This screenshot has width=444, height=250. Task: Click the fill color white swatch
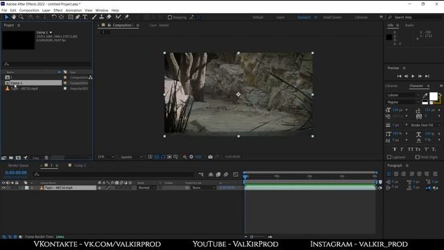coord(433,97)
